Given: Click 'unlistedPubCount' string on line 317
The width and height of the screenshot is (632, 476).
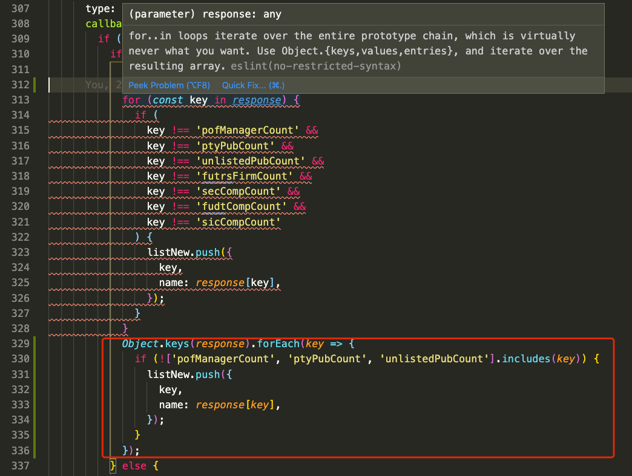Looking at the screenshot, I should [x=251, y=161].
